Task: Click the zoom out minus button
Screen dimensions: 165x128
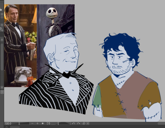Action: pyautogui.click(x=32, y=123)
